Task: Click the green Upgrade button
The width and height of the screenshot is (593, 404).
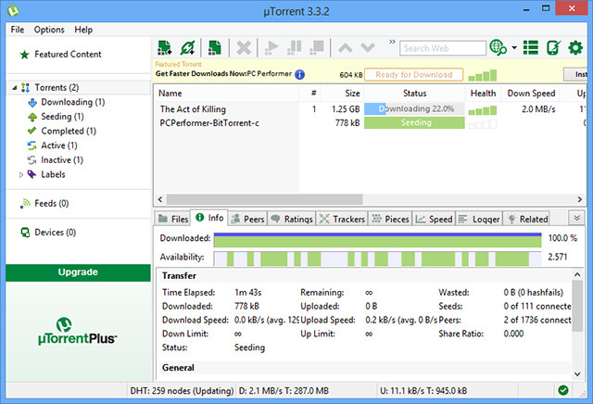Action: 78,272
